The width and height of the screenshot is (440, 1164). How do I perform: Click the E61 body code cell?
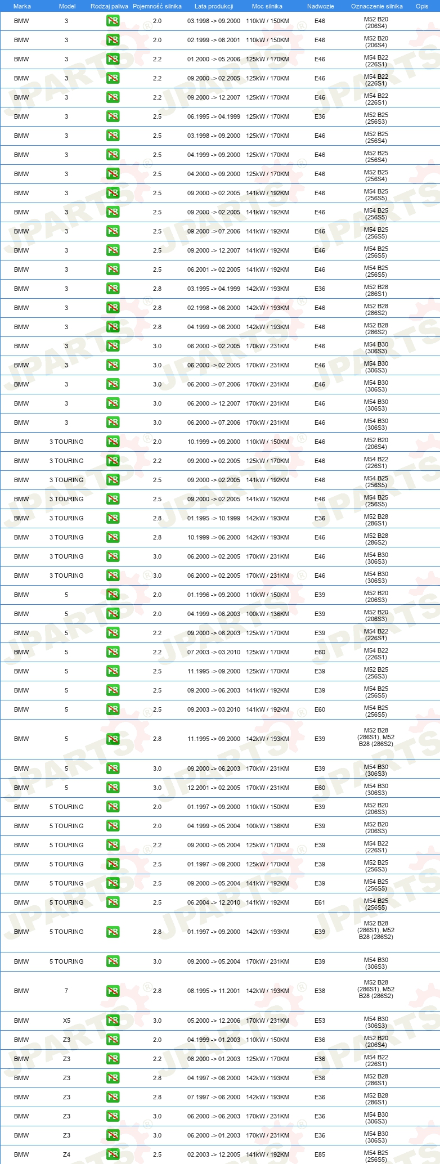(320, 902)
